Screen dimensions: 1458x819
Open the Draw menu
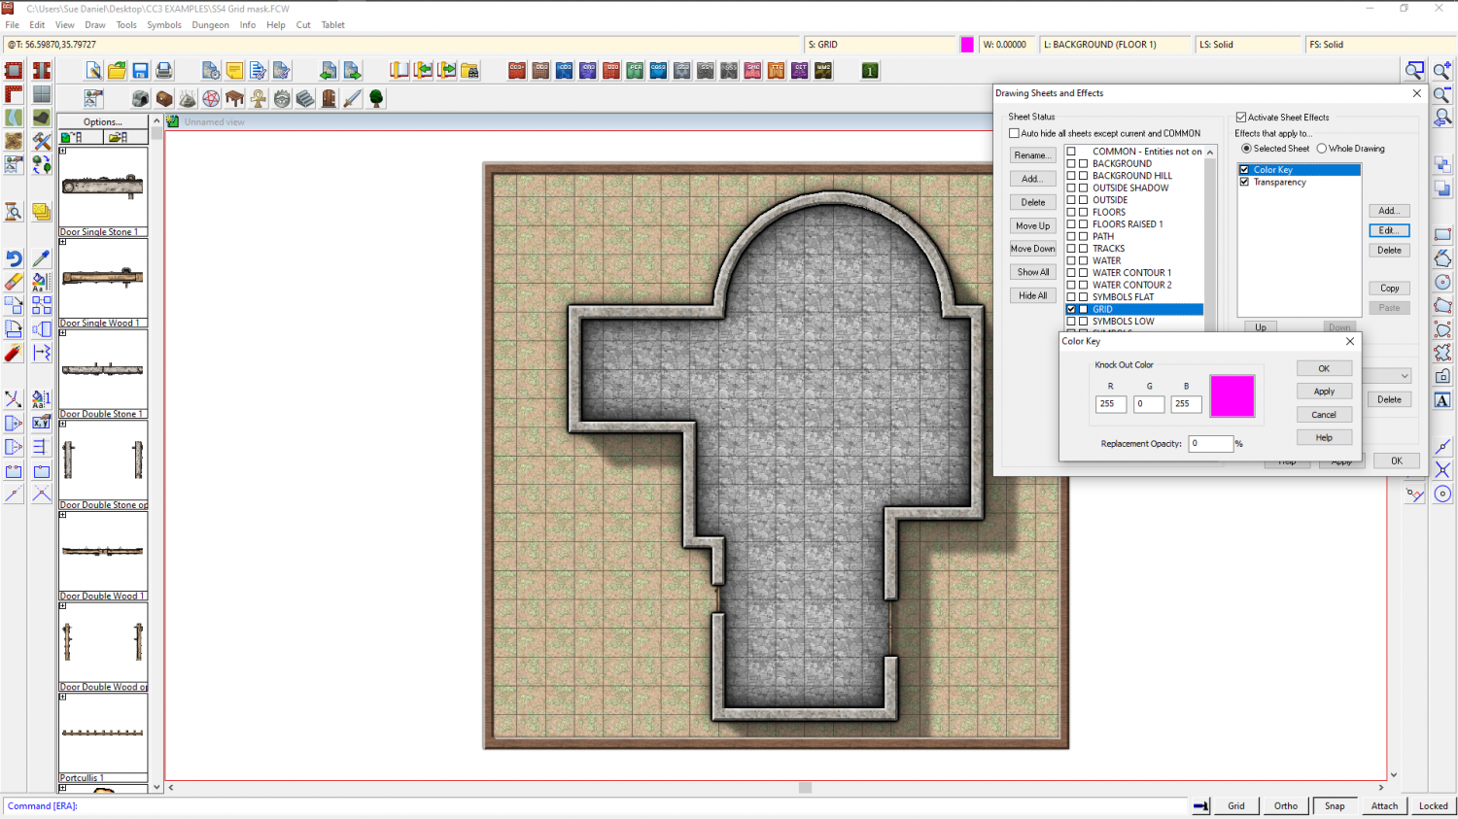95,25
